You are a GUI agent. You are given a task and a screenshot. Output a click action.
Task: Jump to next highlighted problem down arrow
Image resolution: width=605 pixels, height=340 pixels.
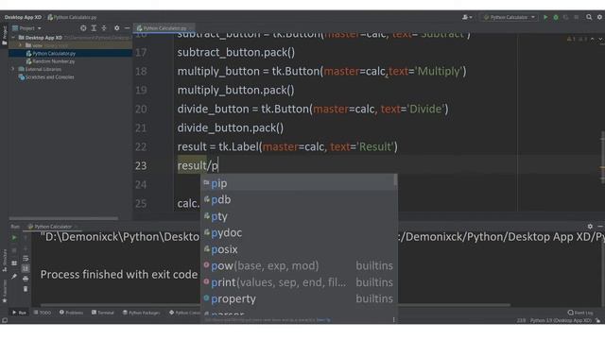click(x=600, y=39)
